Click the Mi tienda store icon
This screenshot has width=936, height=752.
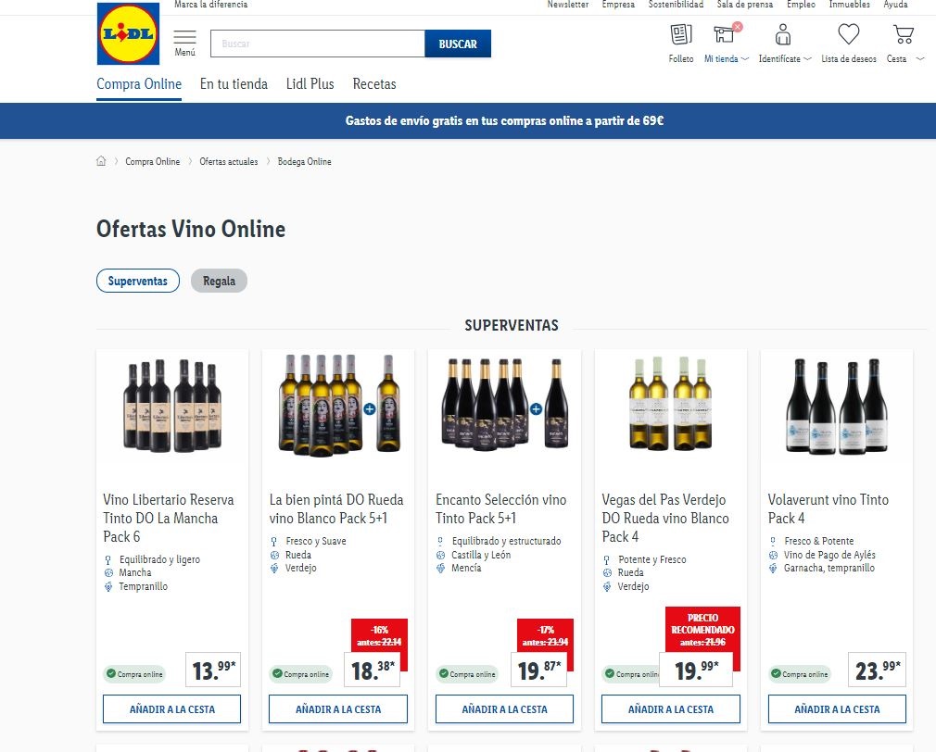click(724, 35)
